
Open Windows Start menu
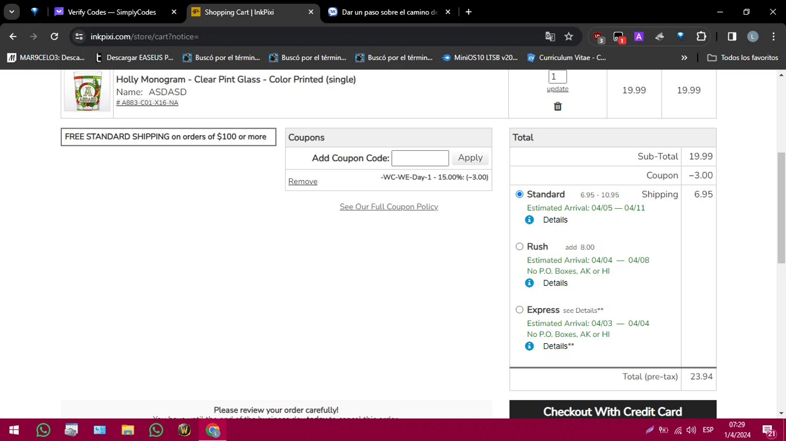[14, 430]
